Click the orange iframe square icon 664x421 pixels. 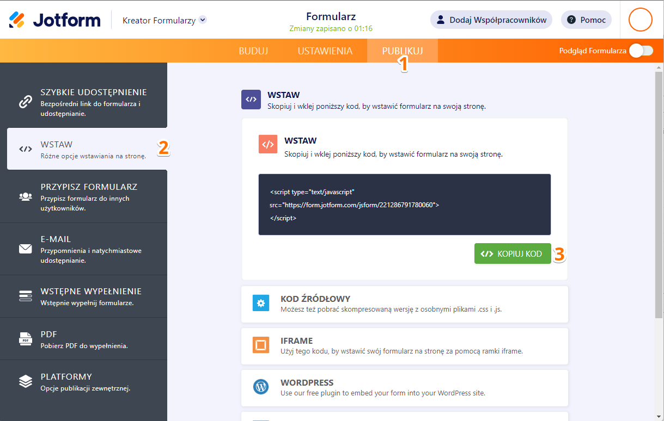(261, 345)
